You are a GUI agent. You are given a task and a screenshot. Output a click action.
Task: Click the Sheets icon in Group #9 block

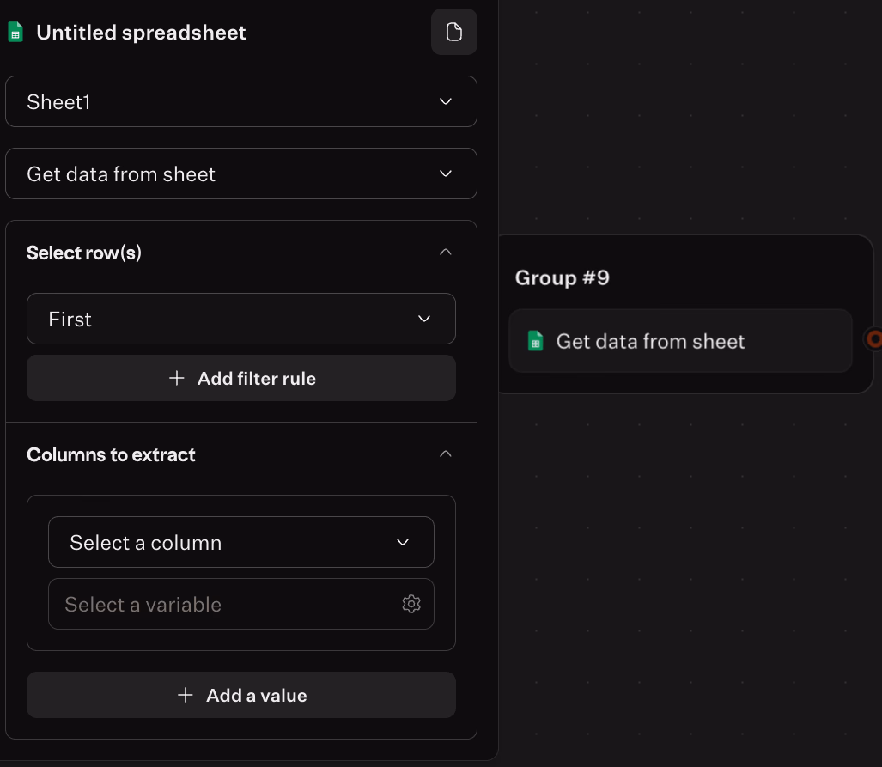(536, 342)
